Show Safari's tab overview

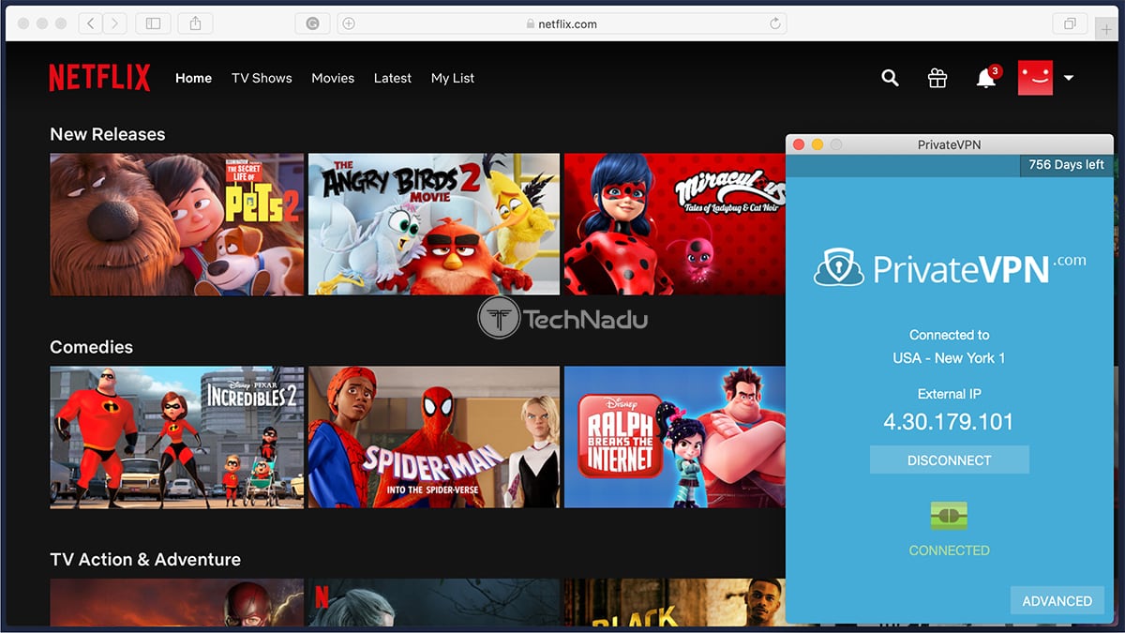click(x=1070, y=23)
